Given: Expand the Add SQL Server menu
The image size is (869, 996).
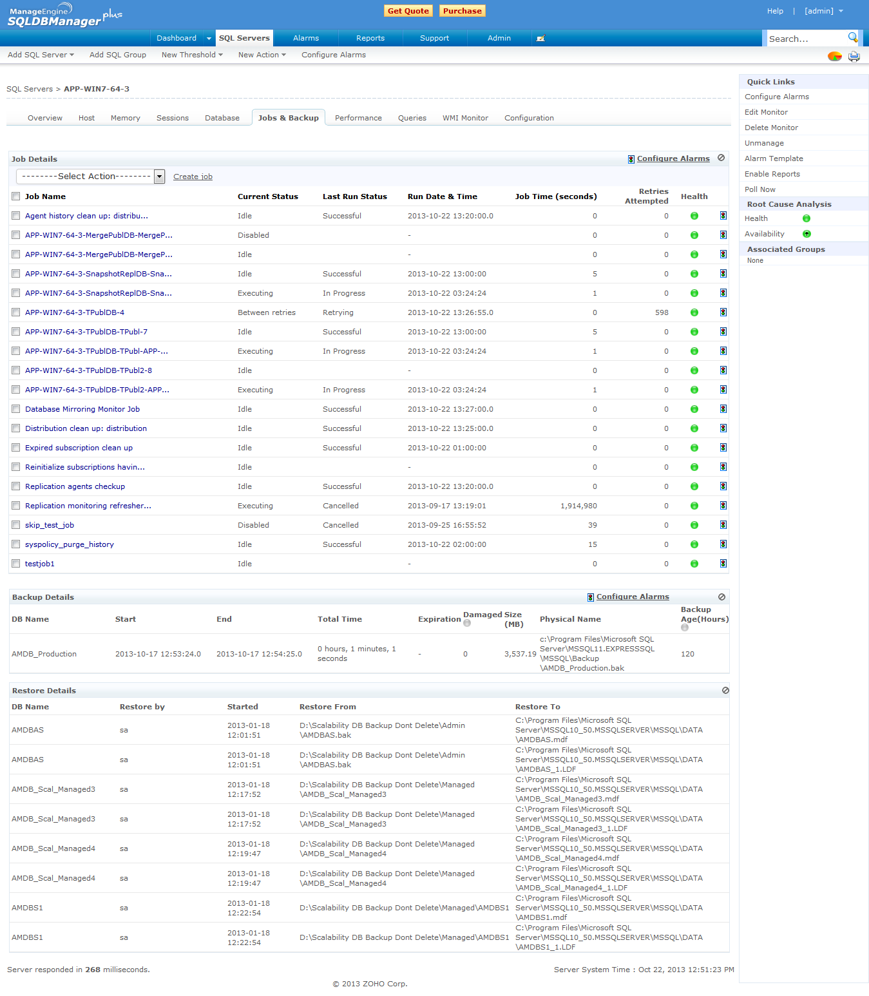Looking at the screenshot, I should coord(41,55).
